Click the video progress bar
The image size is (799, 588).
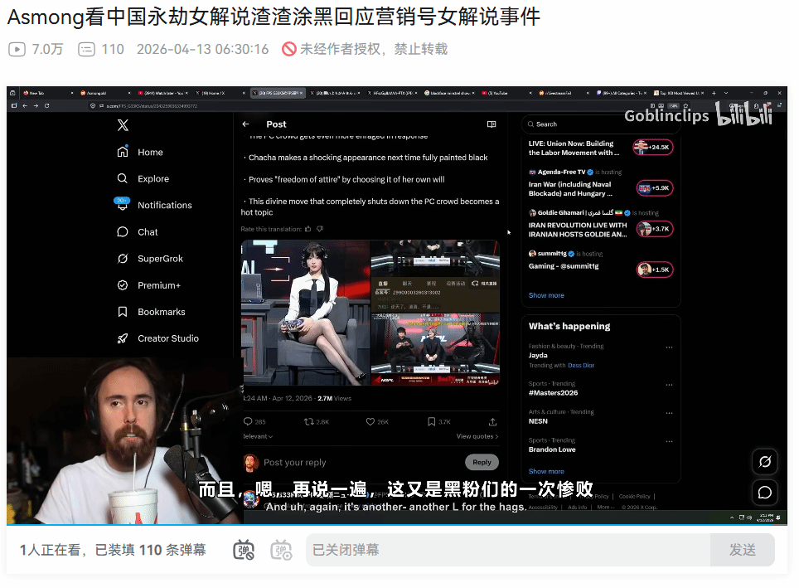(397, 525)
